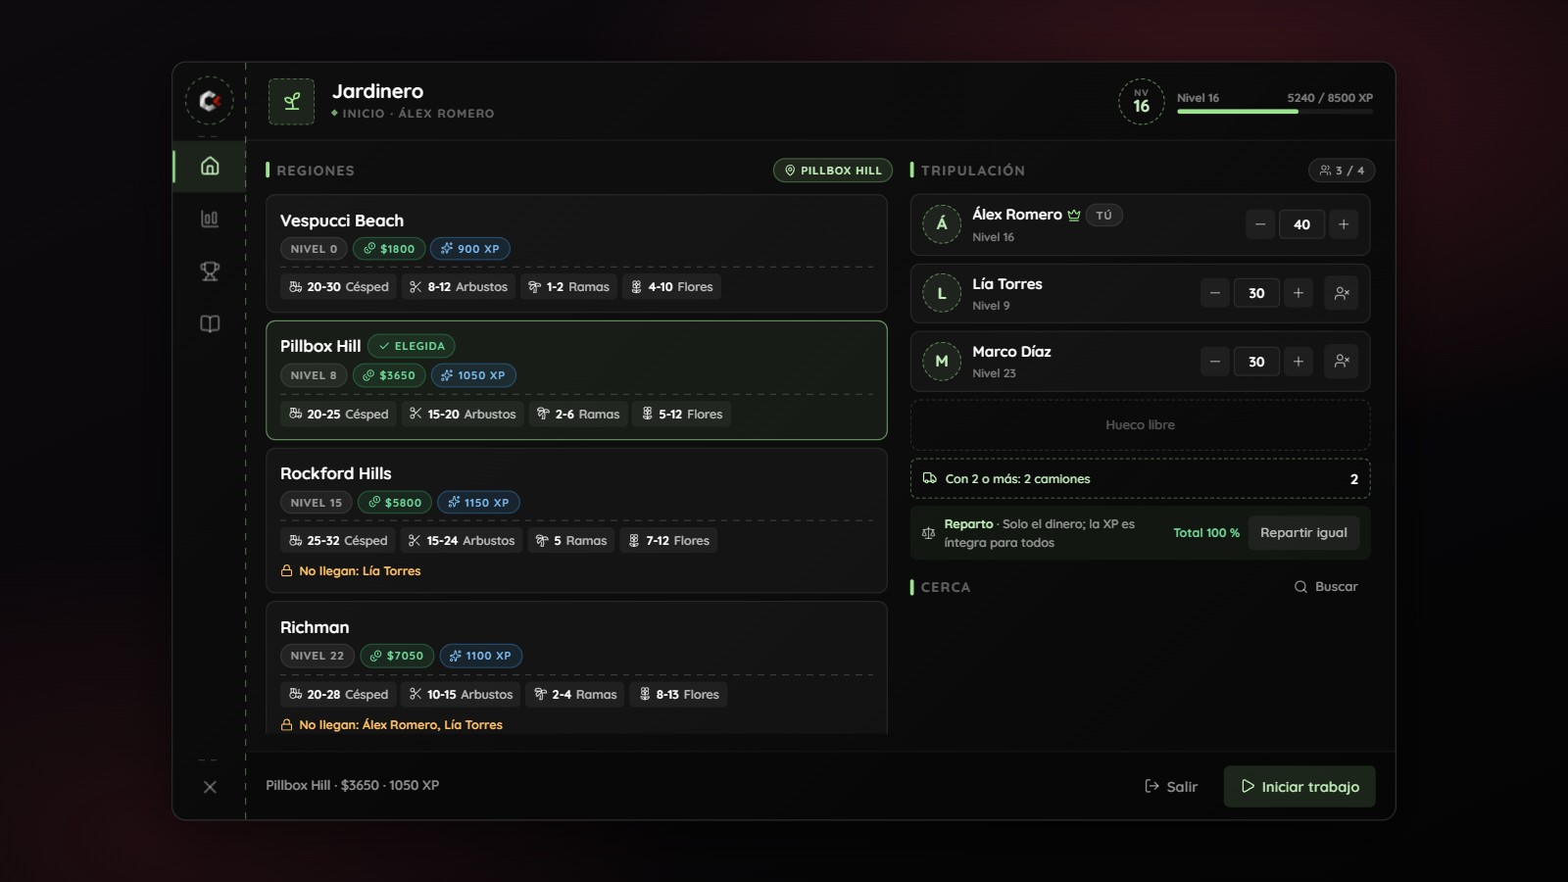Image resolution: width=1568 pixels, height=882 pixels.
Task: Select the Vespucci Beach region
Action: [576, 254]
